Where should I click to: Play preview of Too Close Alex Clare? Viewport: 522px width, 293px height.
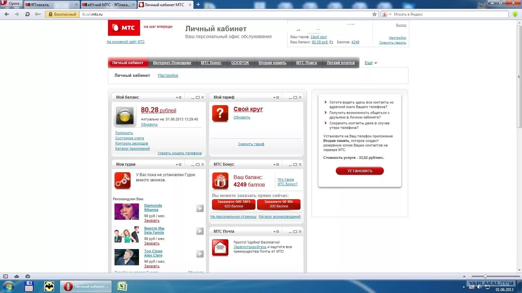pyautogui.click(x=200, y=254)
